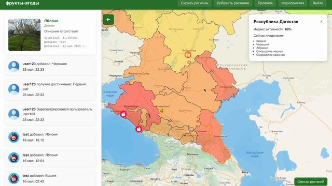Click 'Черешня' in the popup fruiting list
This screenshot has width=332, height=186.
pos(262,44)
